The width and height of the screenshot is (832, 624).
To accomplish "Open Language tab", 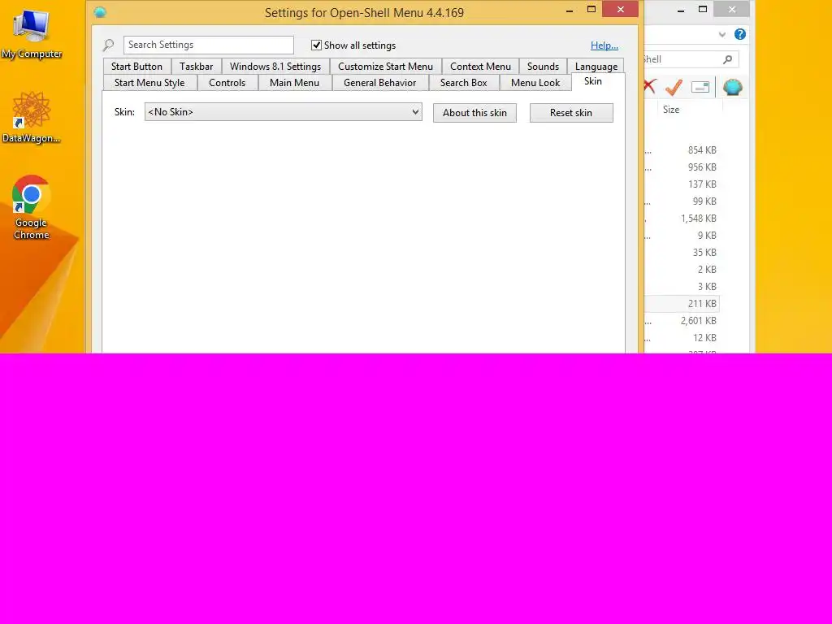I will (x=596, y=67).
